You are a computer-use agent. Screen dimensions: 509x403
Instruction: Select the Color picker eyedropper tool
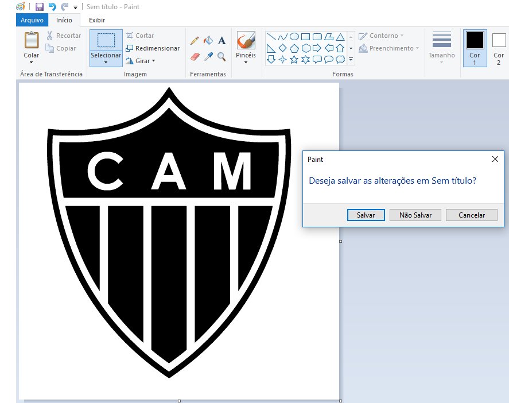[208, 56]
